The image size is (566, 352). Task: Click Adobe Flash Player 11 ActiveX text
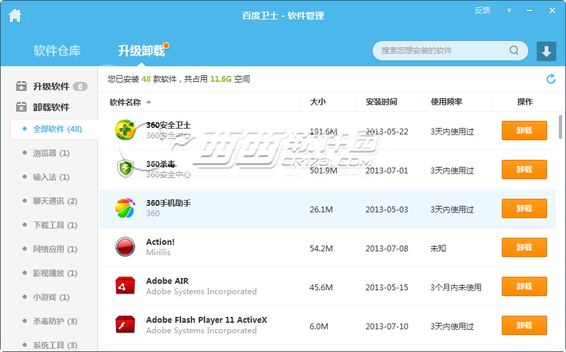pyautogui.click(x=206, y=320)
